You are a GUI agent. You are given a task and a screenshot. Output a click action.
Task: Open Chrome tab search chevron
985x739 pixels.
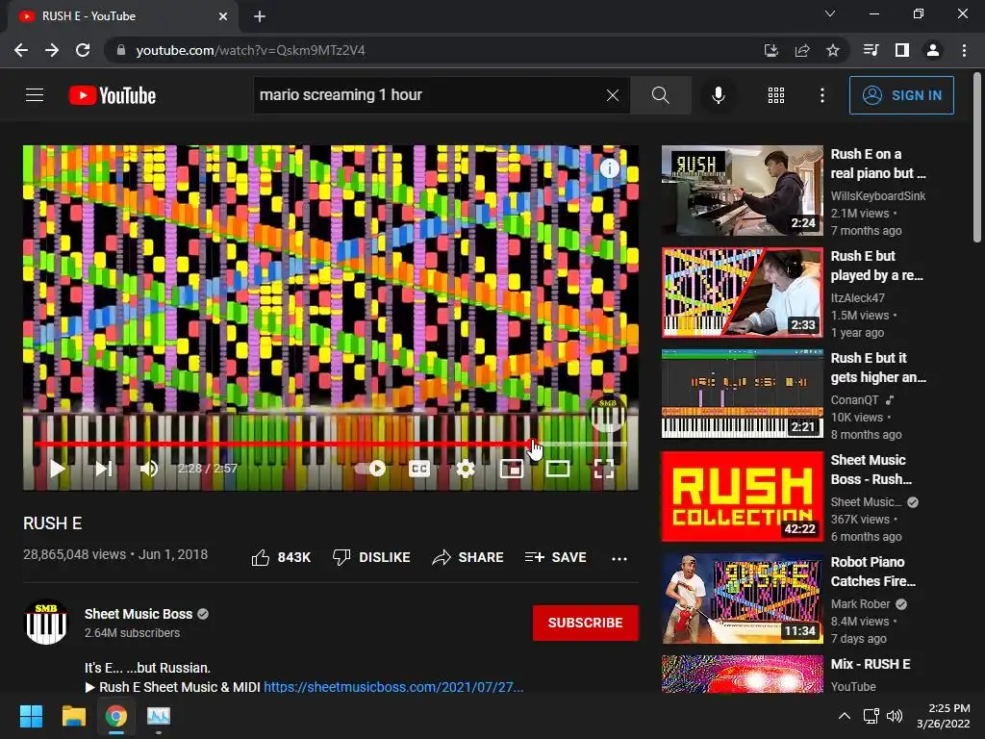pyautogui.click(x=830, y=13)
